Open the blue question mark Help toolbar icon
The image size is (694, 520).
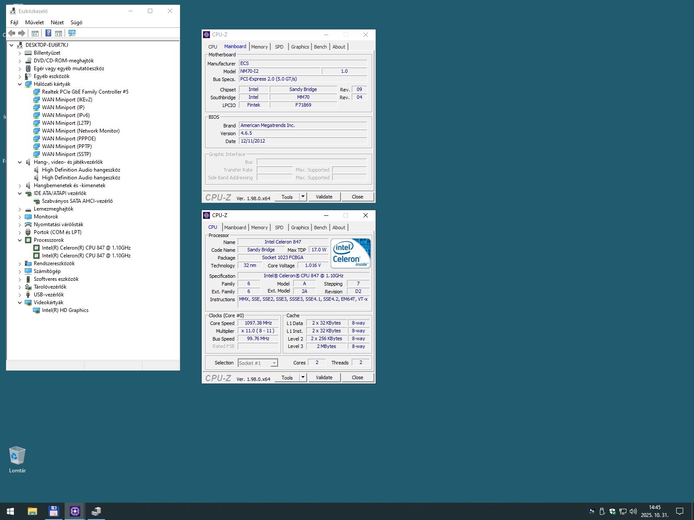click(x=48, y=33)
